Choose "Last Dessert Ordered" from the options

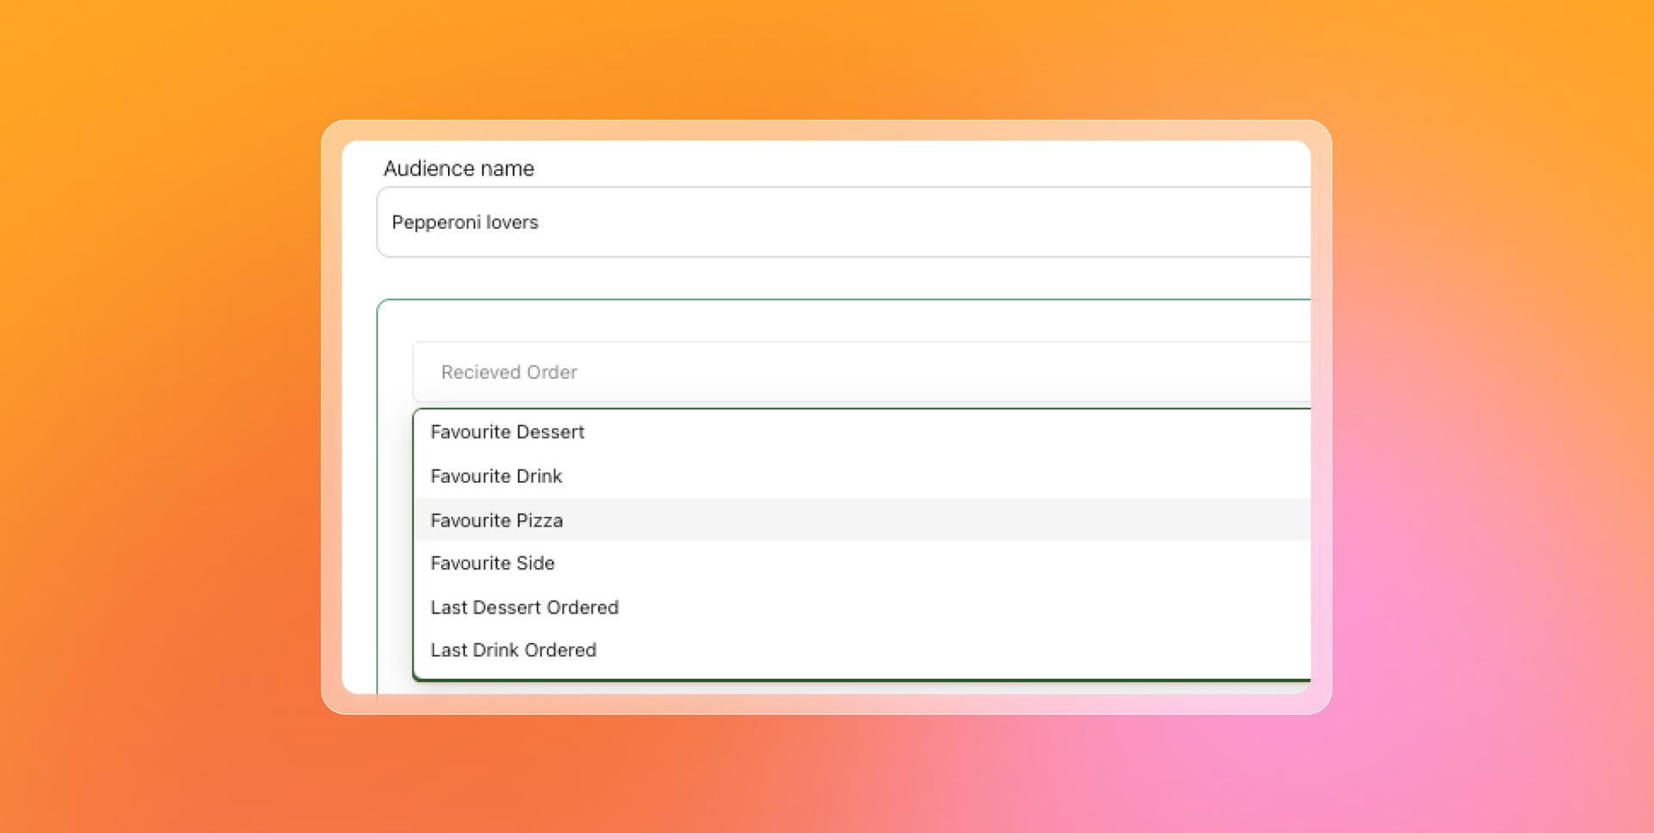(x=525, y=607)
